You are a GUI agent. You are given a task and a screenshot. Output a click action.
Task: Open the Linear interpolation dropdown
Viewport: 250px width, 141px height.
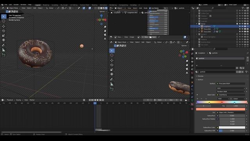point(239,99)
